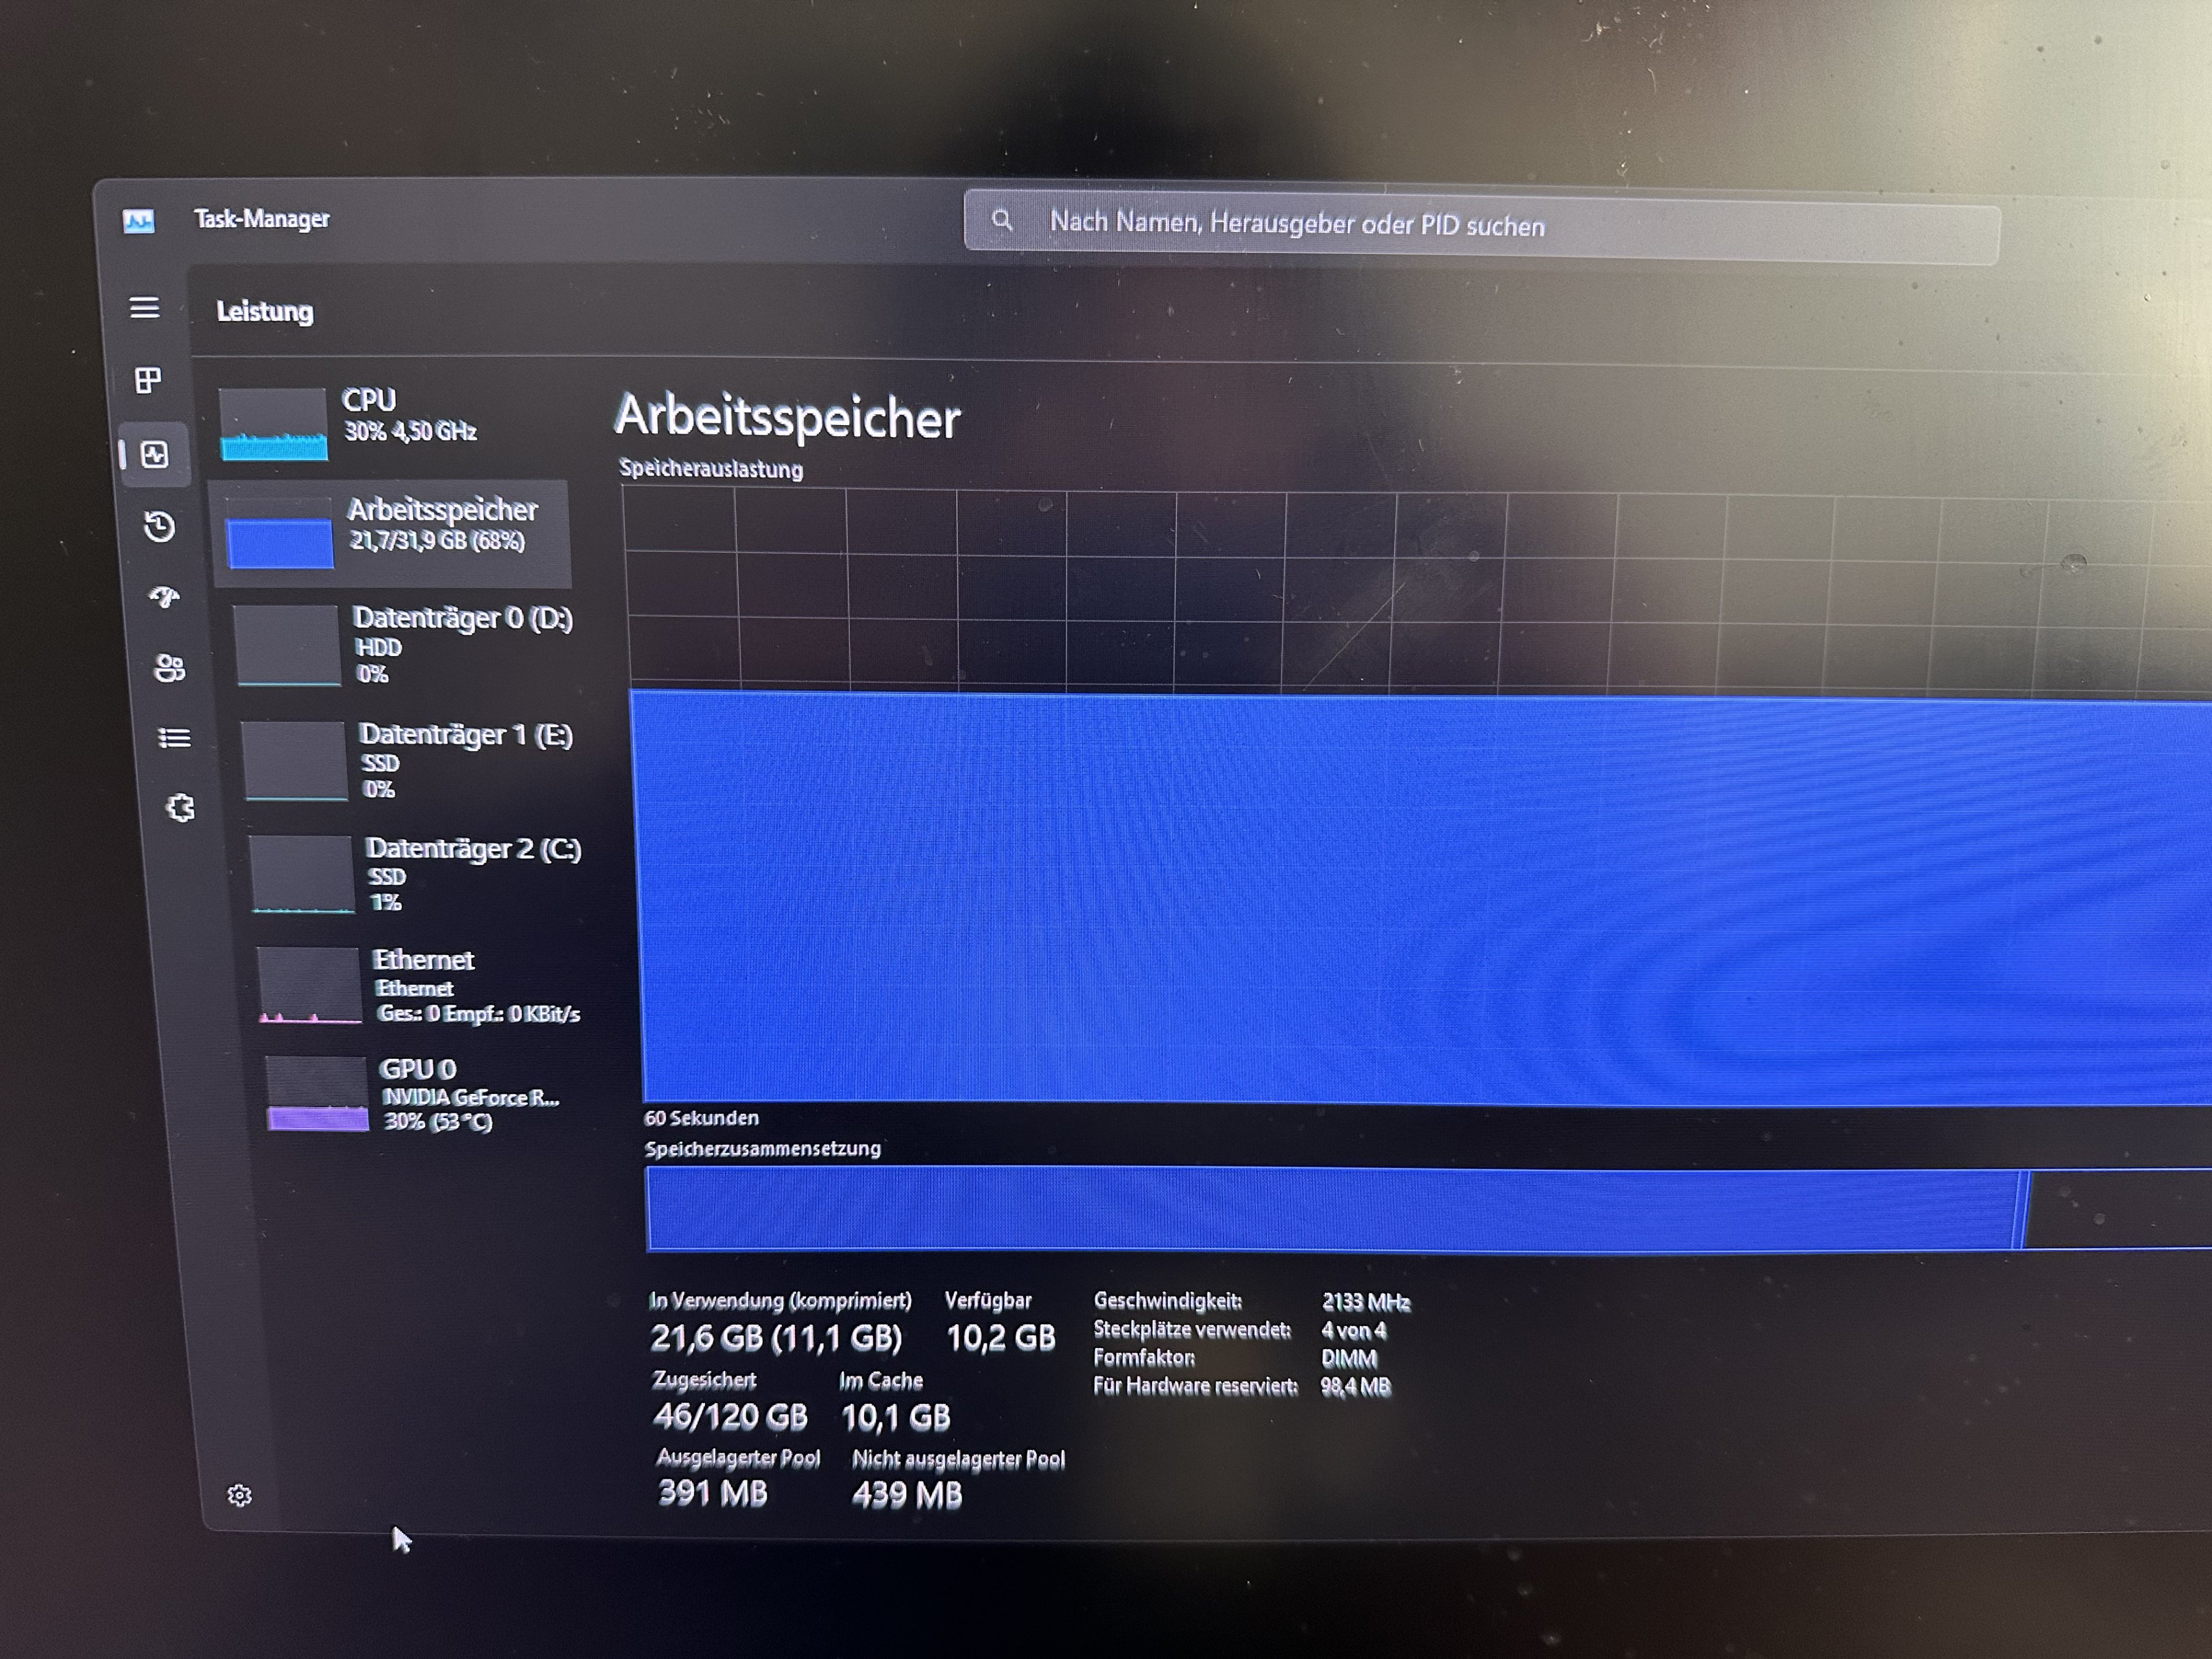Viewport: 2212px width, 1659px height.
Task: Select Datenträger 2 (C:) SSD entry
Action: click(415, 874)
